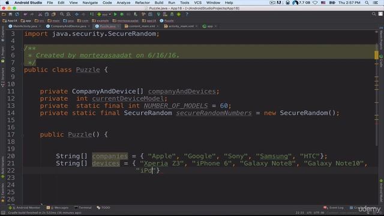384x216 pixels.
Task: Click the Redo toolbar icon
Action: 32,14
